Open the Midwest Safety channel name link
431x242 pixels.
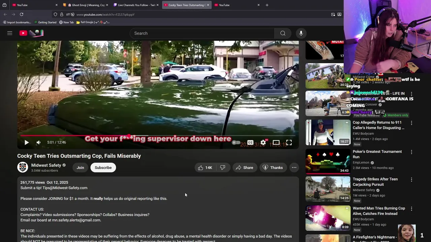pyautogui.click(x=46, y=165)
